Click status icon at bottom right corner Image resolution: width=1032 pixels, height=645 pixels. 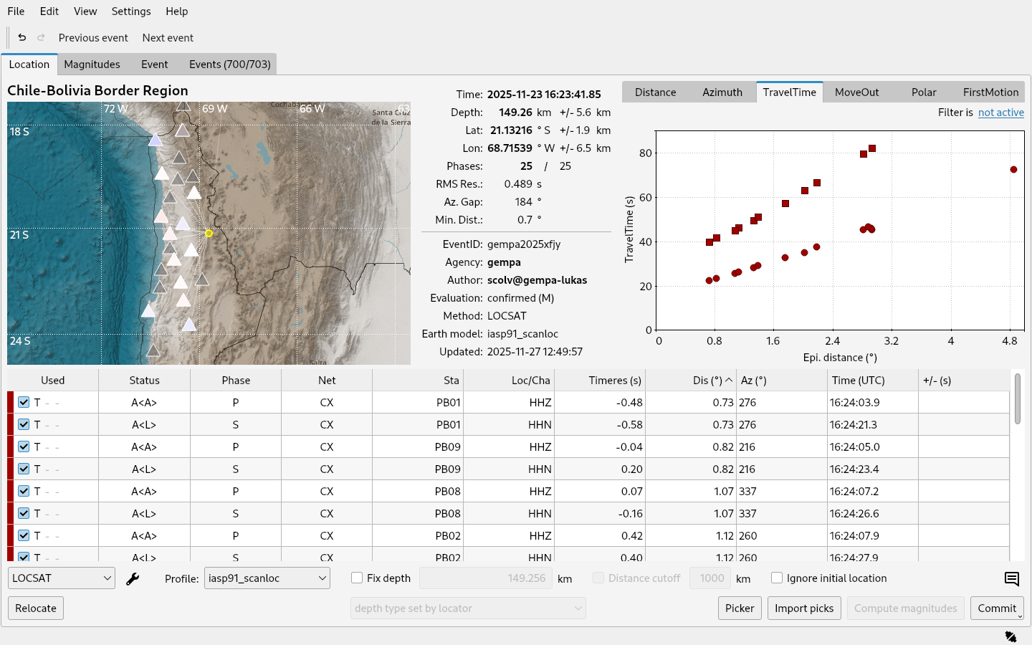[x=1010, y=636]
